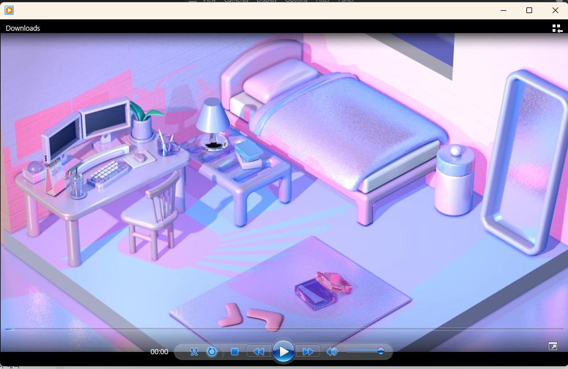Close the media player window
The image size is (568, 369).
[555, 10]
